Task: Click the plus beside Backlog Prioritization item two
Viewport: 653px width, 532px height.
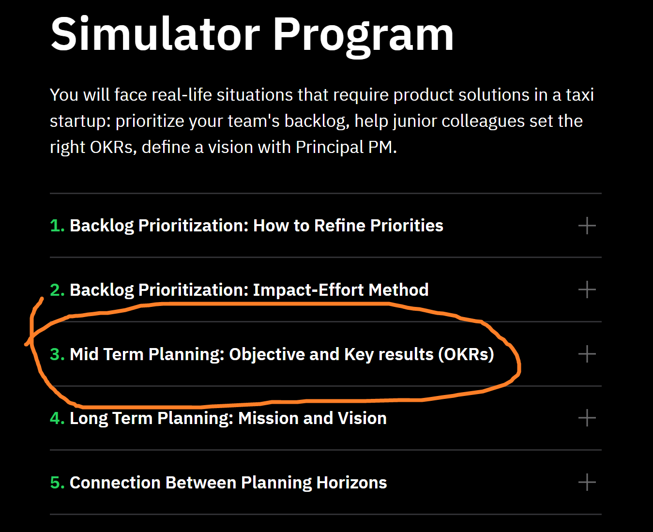Action: (587, 289)
